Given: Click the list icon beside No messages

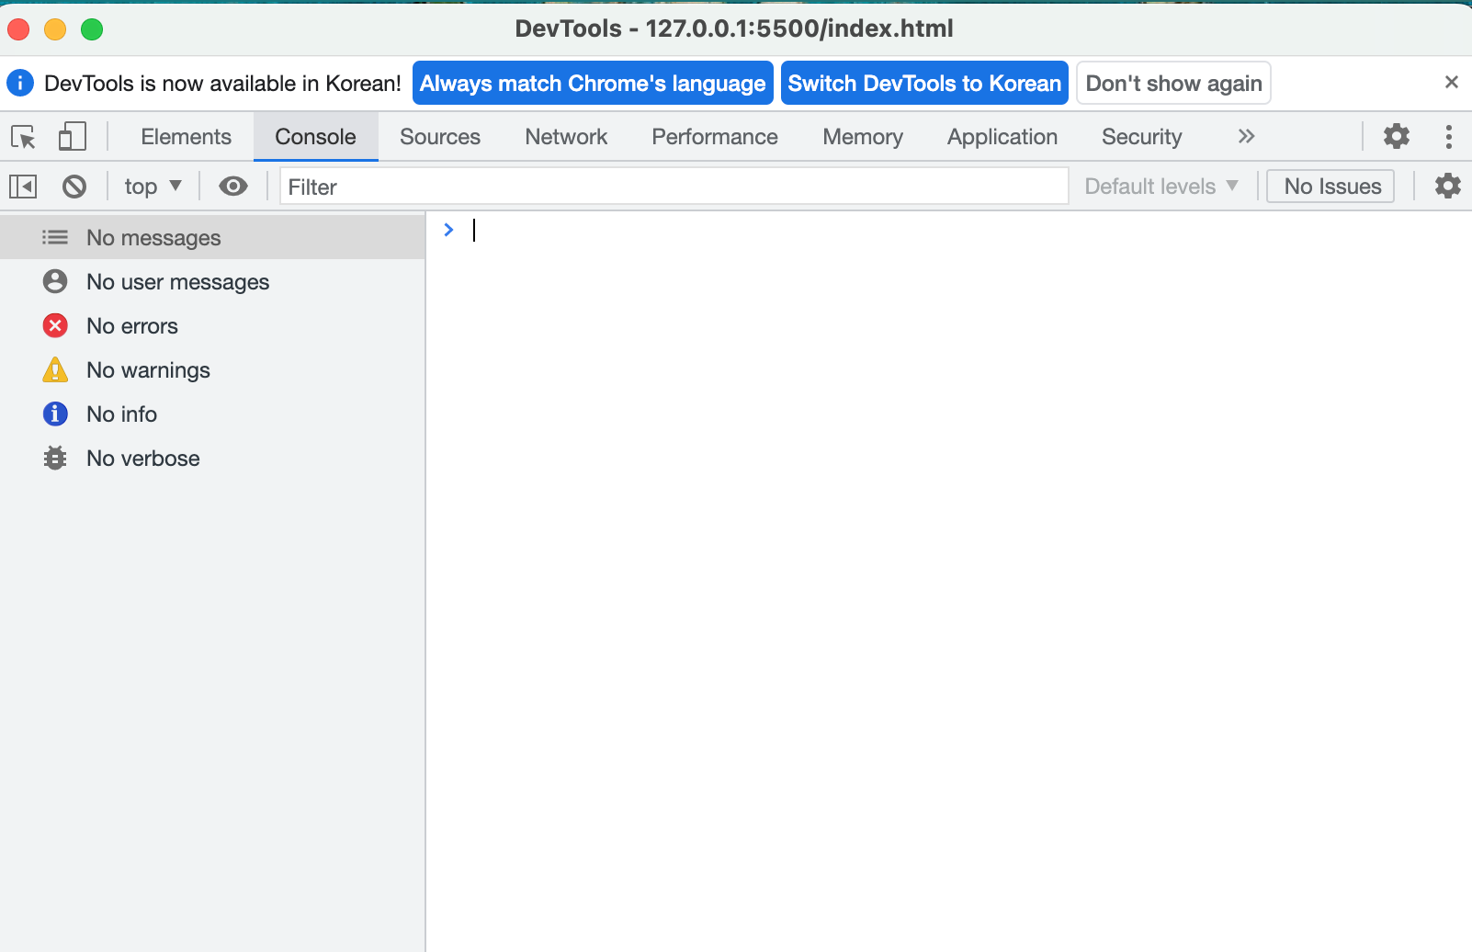Looking at the screenshot, I should click(x=55, y=237).
